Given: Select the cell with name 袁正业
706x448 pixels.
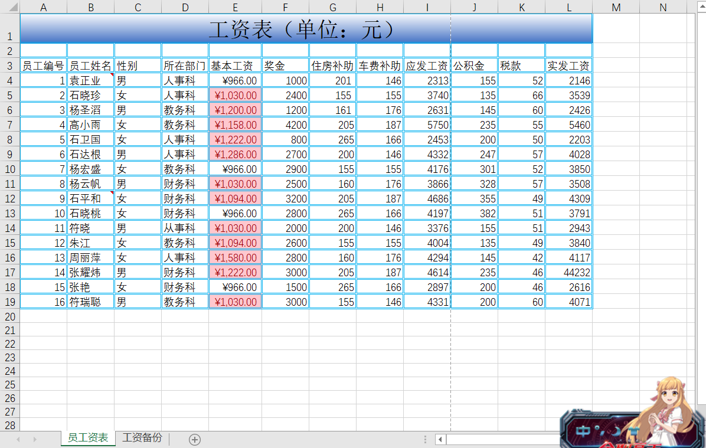Looking at the screenshot, I should coord(90,81).
